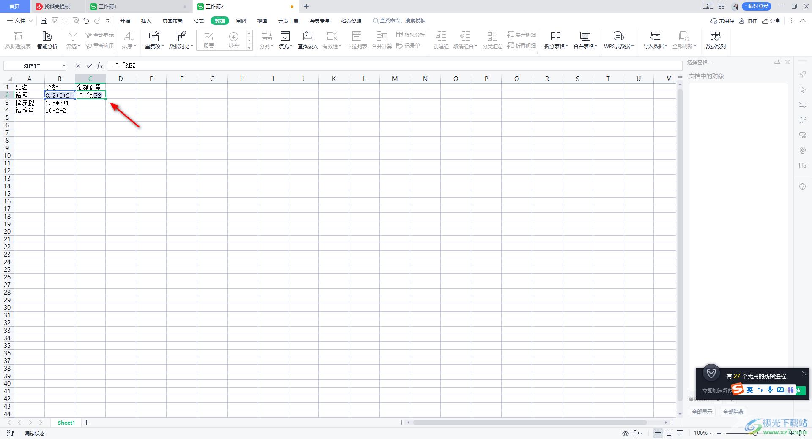The height and width of the screenshot is (439, 812).
Task: Cancel formula entry with the X icon
Action: pos(78,66)
